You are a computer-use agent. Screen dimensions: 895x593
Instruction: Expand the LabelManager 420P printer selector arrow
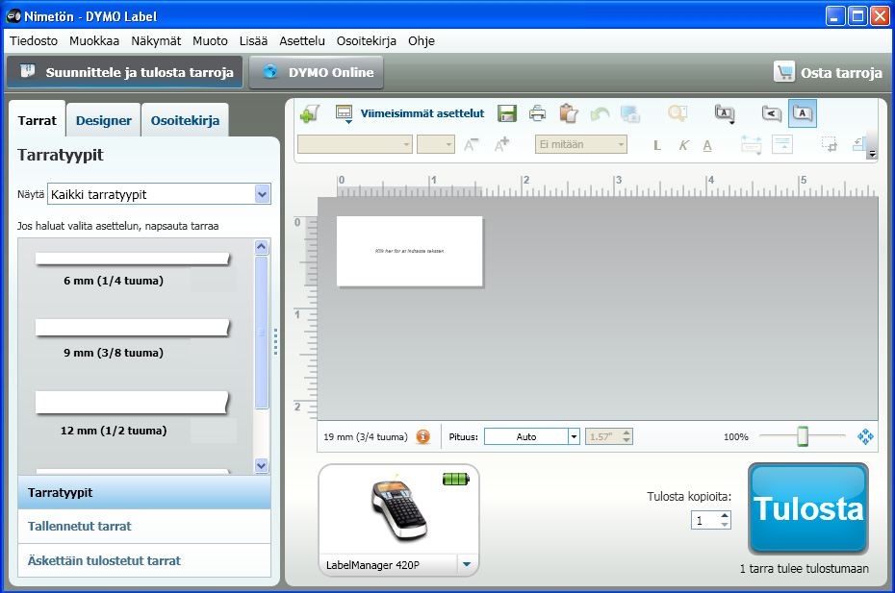coord(467,564)
